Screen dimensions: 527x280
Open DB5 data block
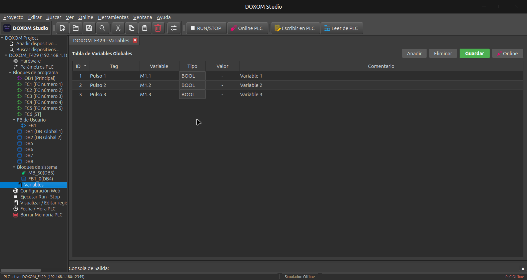pyautogui.click(x=29, y=143)
